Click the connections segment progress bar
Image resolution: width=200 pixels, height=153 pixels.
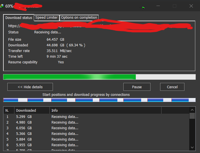[99, 100]
